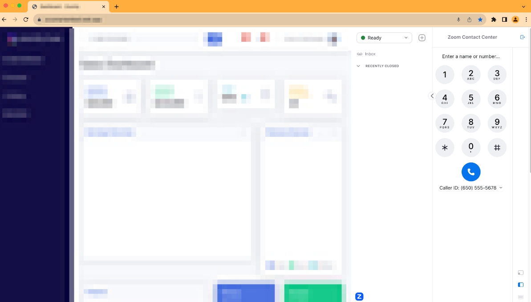Switch to the side panel layout view
The image size is (531, 302).
(x=521, y=285)
